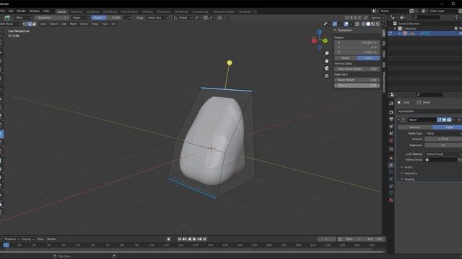Open the Window menu
The height and width of the screenshot is (259, 462).
35,12
